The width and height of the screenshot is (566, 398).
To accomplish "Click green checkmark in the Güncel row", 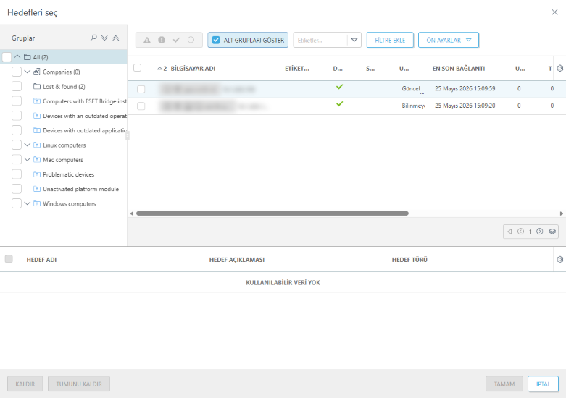I will [x=339, y=87].
